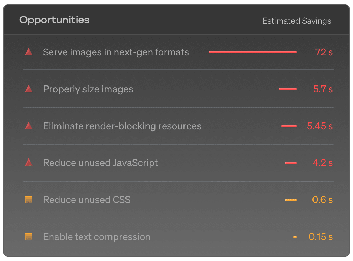Click the Opportunities panel heading
Image resolution: width=353 pixels, height=261 pixels.
coord(54,20)
